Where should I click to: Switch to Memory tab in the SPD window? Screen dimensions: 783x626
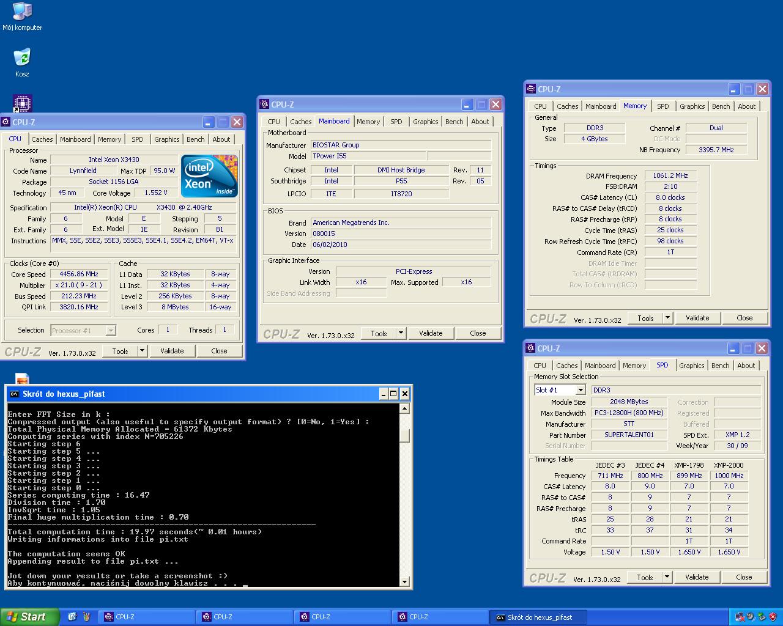(x=634, y=366)
